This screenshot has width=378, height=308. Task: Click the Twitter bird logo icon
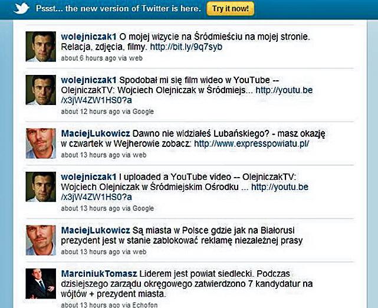[21, 8]
